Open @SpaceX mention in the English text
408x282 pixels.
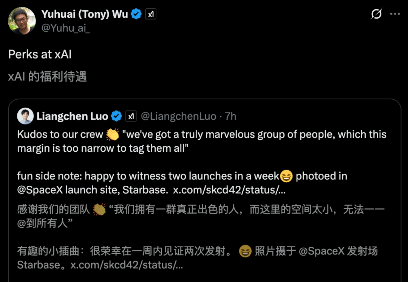click(40, 190)
